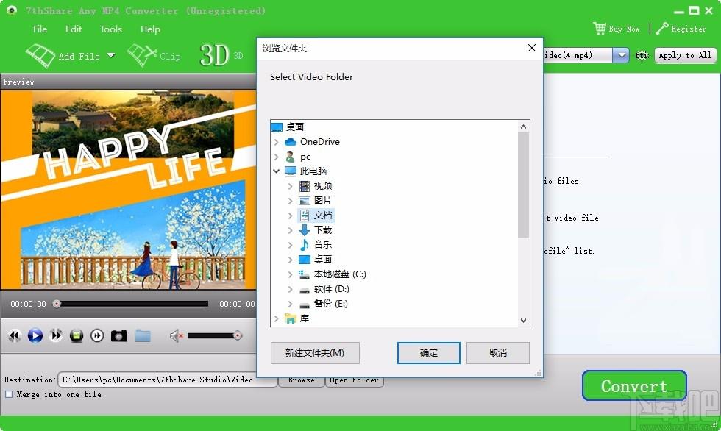Play the preview video

35,335
